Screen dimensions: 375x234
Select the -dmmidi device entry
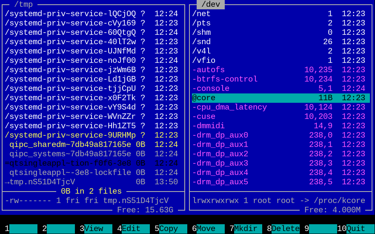(x=209, y=126)
